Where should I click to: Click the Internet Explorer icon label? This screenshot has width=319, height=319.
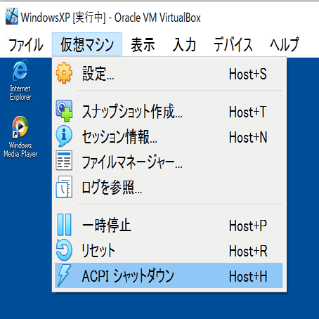(x=20, y=93)
